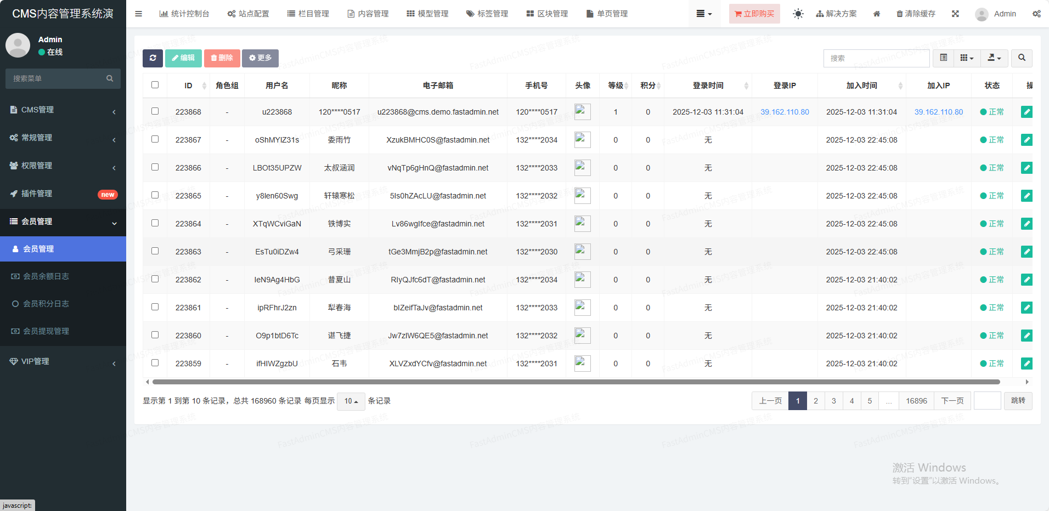Open the 内容管理 top menu
Image resolution: width=1049 pixels, height=511 pixels.
tap(368, 14)
